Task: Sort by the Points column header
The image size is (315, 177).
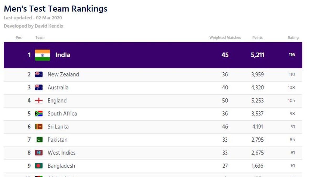Action: pyautogui.click(x=258, y=37)
